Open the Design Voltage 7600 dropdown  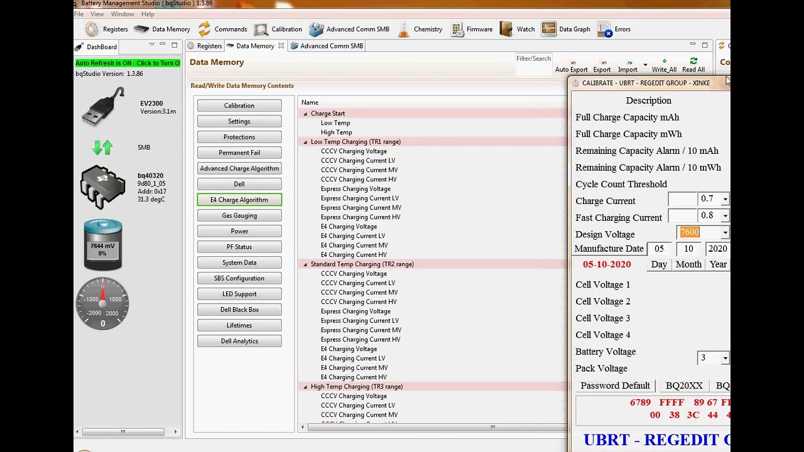725,233
